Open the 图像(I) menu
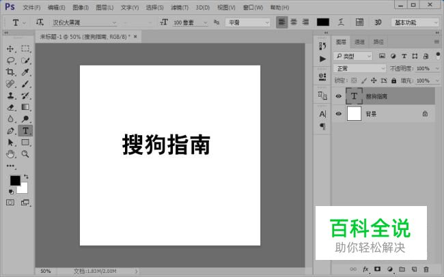The width and height of the screenshot is (444, 277). click(81, 8)
